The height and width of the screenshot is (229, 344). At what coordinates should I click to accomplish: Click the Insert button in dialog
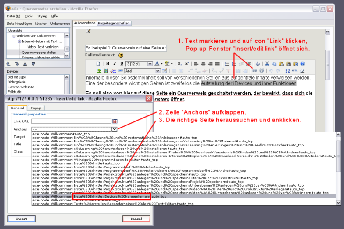(x=21, y=219)
